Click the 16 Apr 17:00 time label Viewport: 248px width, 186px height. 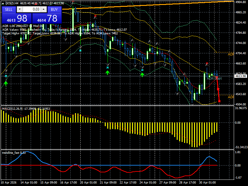point(69,182)
